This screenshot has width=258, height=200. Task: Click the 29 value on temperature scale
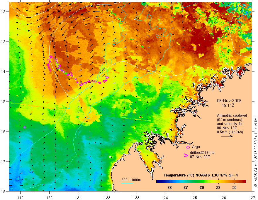point(218,187)
